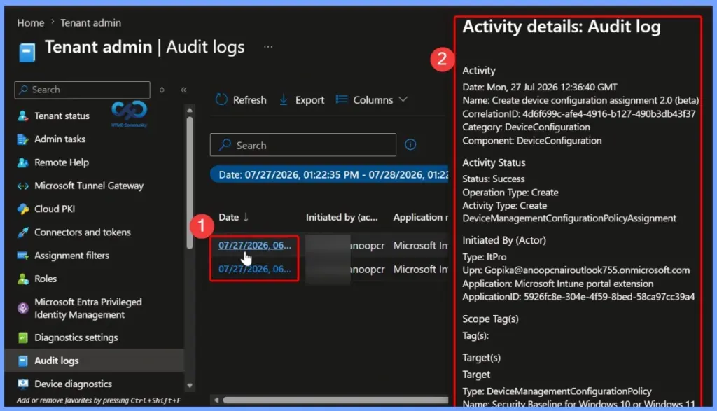Click the Assignment filters icon
The image size is (717, 411).
point(23,256)
